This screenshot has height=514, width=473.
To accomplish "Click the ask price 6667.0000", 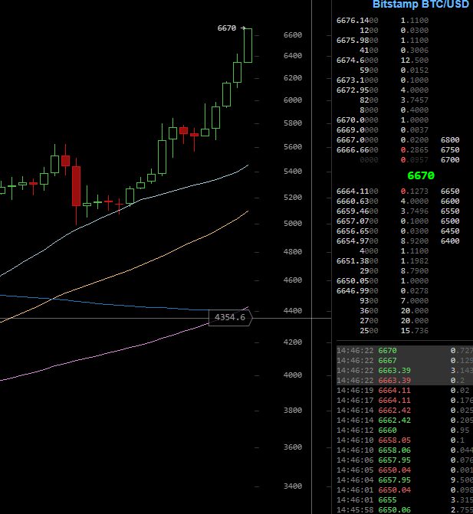I will click(x=357, y=140).
